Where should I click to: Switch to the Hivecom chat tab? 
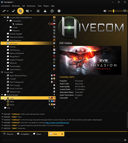coord(9,134)
